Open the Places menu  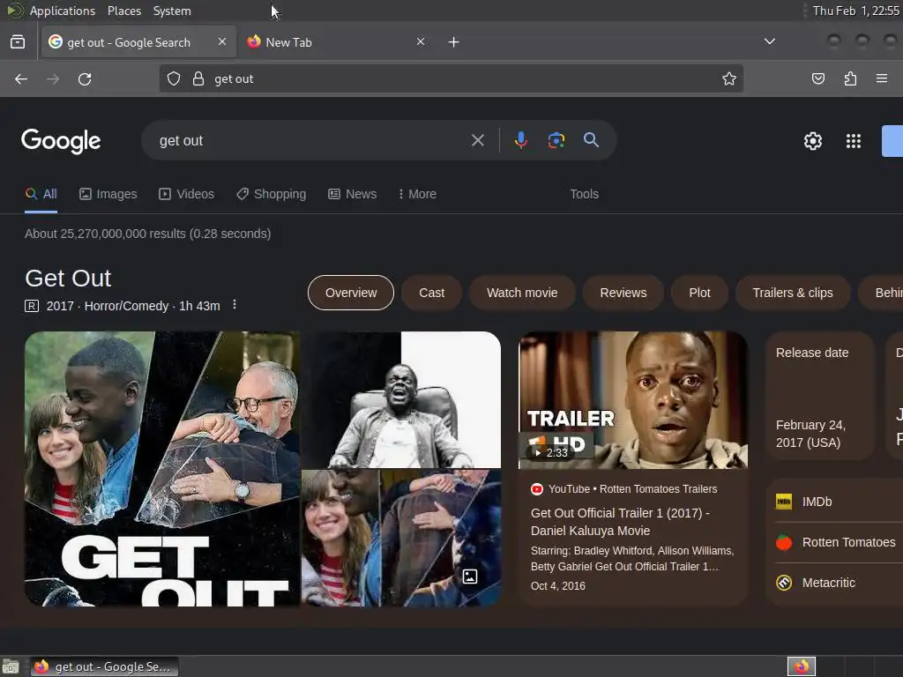(x=123, y=11)
